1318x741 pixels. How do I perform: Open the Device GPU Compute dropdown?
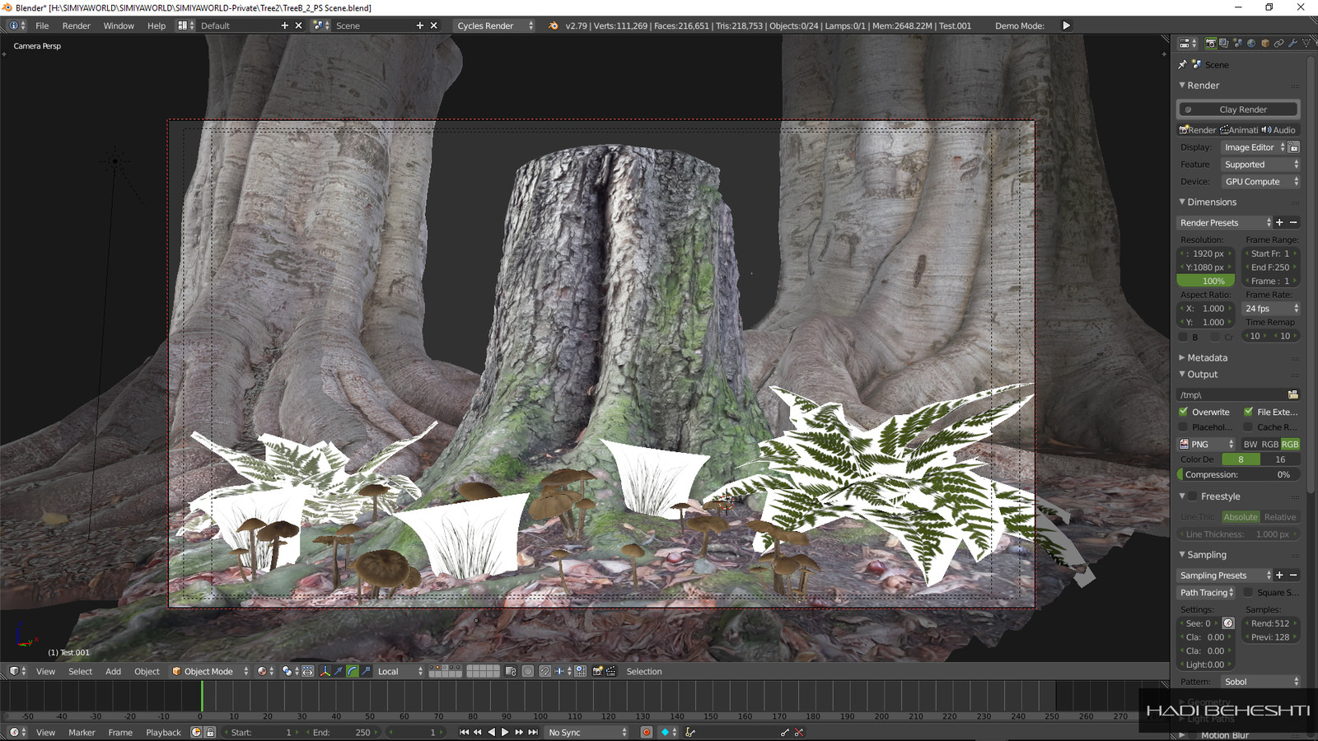coord(1260,182)
